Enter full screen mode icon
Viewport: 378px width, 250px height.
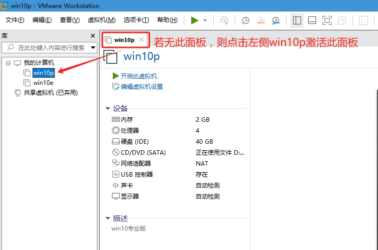point(327,20)
